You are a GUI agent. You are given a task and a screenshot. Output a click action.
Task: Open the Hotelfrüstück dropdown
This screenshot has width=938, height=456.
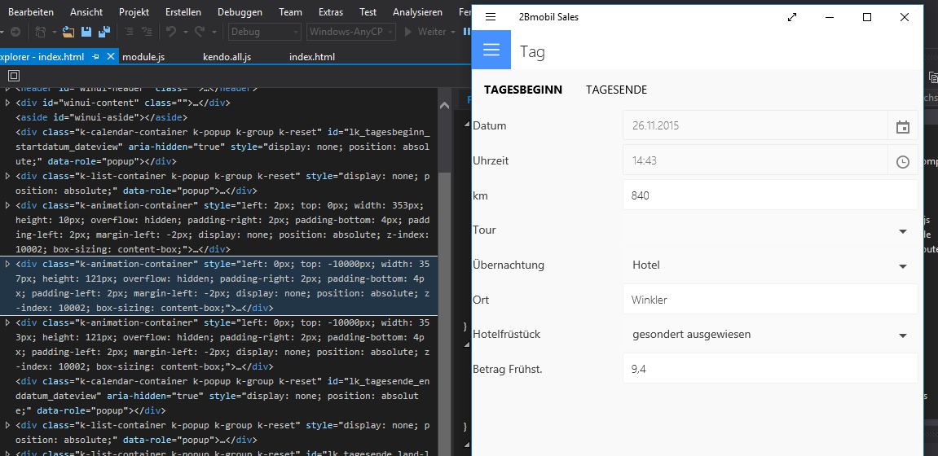point(770,335)
